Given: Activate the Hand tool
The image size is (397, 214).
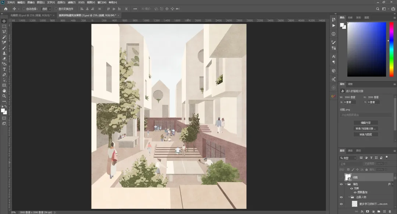Looking at the screenshot, I should pos(4,91).
